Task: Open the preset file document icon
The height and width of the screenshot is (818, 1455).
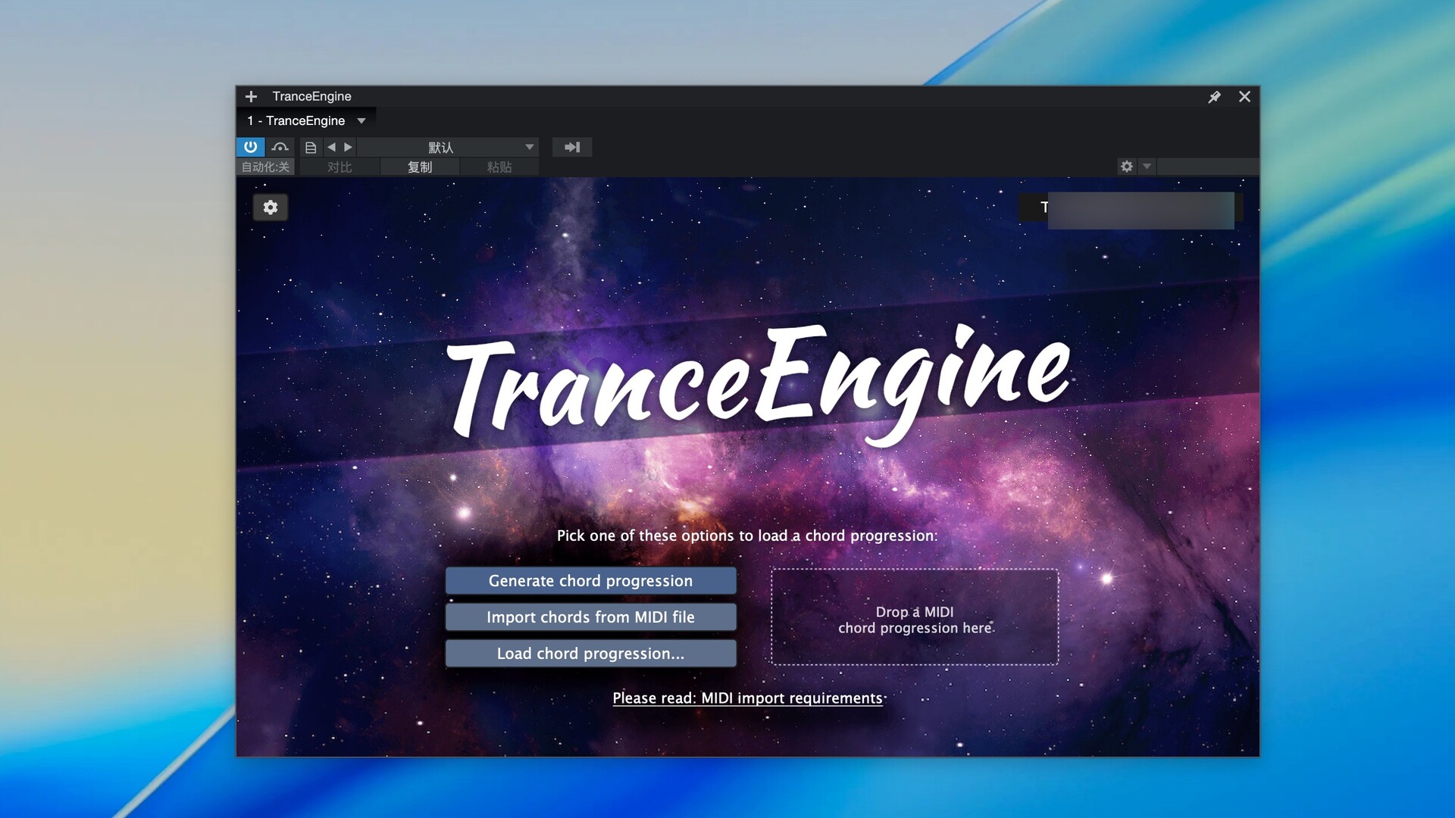Action: [x=311, y=147]
